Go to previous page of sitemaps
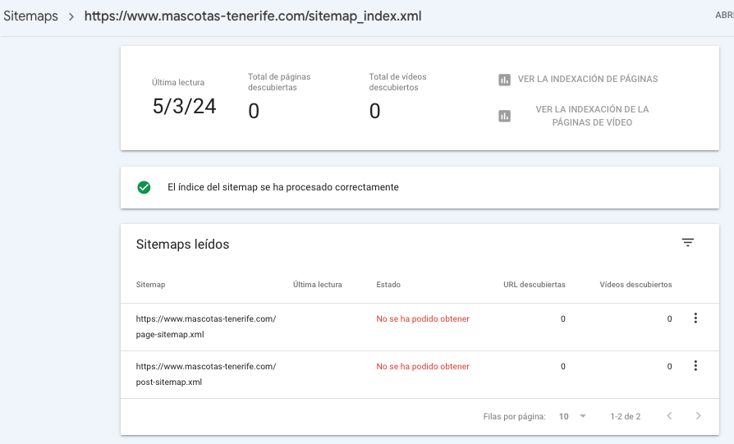Image resolution: width=734 pixels, height=444 pixels. tap(669, 416)
